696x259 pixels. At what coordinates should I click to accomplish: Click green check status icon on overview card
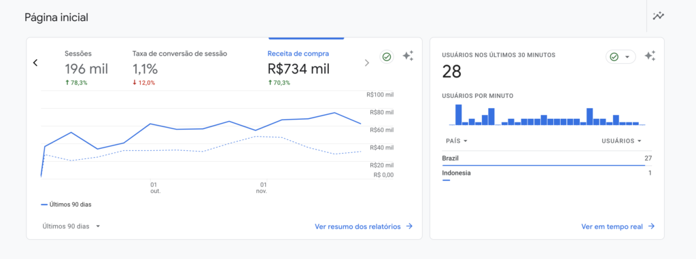pyautogui.click(x=387, y=57)
